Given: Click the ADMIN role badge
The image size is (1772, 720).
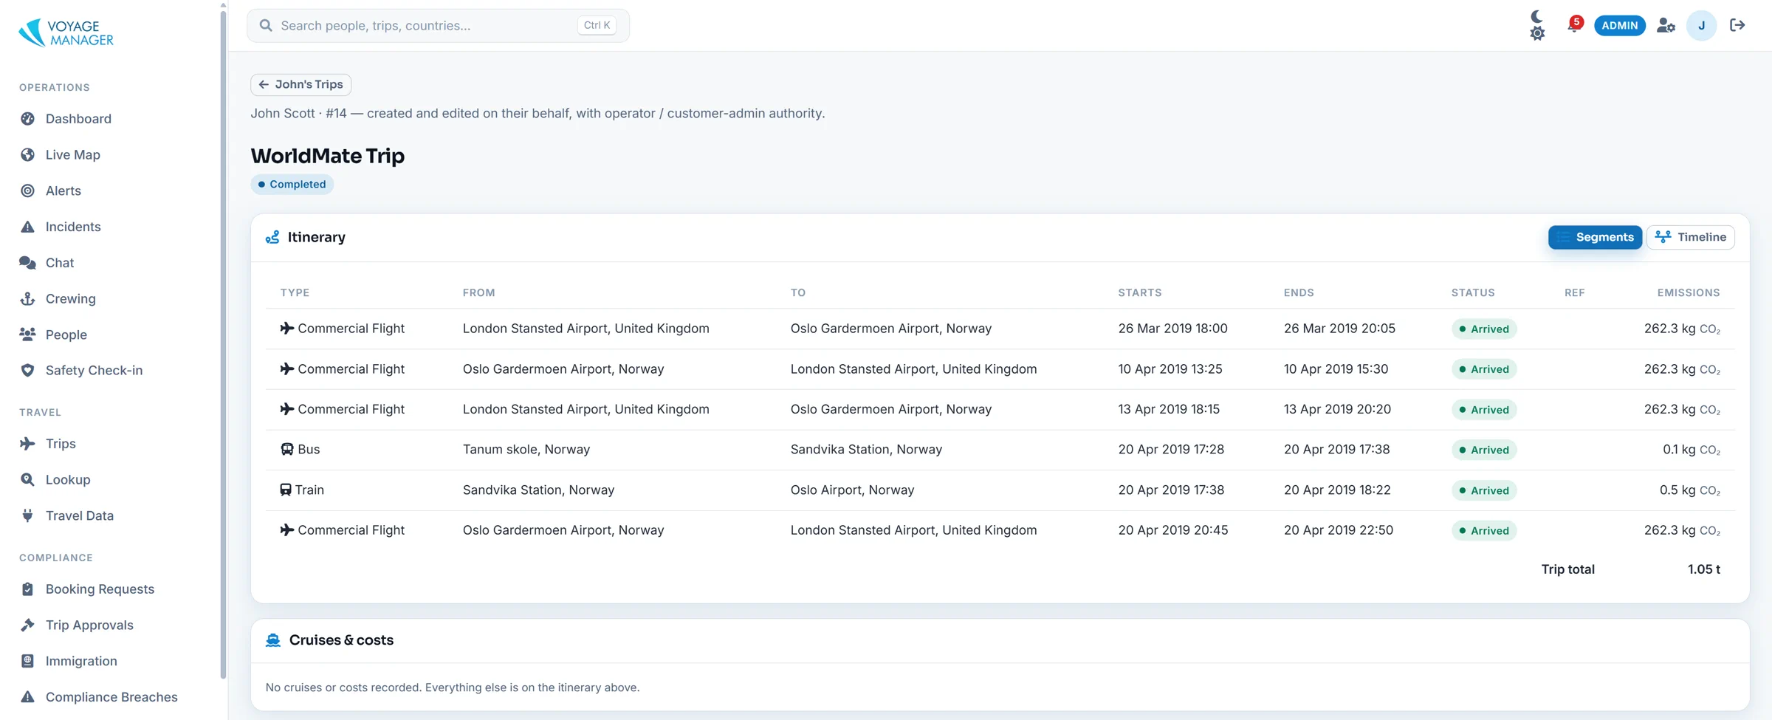Looking at the screenshot, I should (x=1619, y=25).
